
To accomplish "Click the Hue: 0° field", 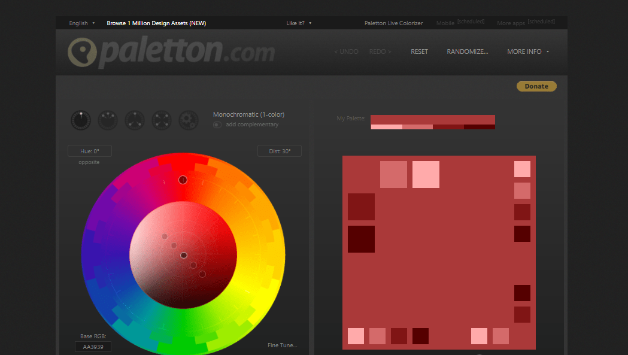I will [x=90, y=151].
